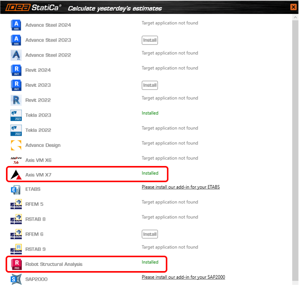This screenshot has width=299, height=285.
Task: Click the vertical scrollbar thumb
Action: pyautogui.click(x=295, y=150)
